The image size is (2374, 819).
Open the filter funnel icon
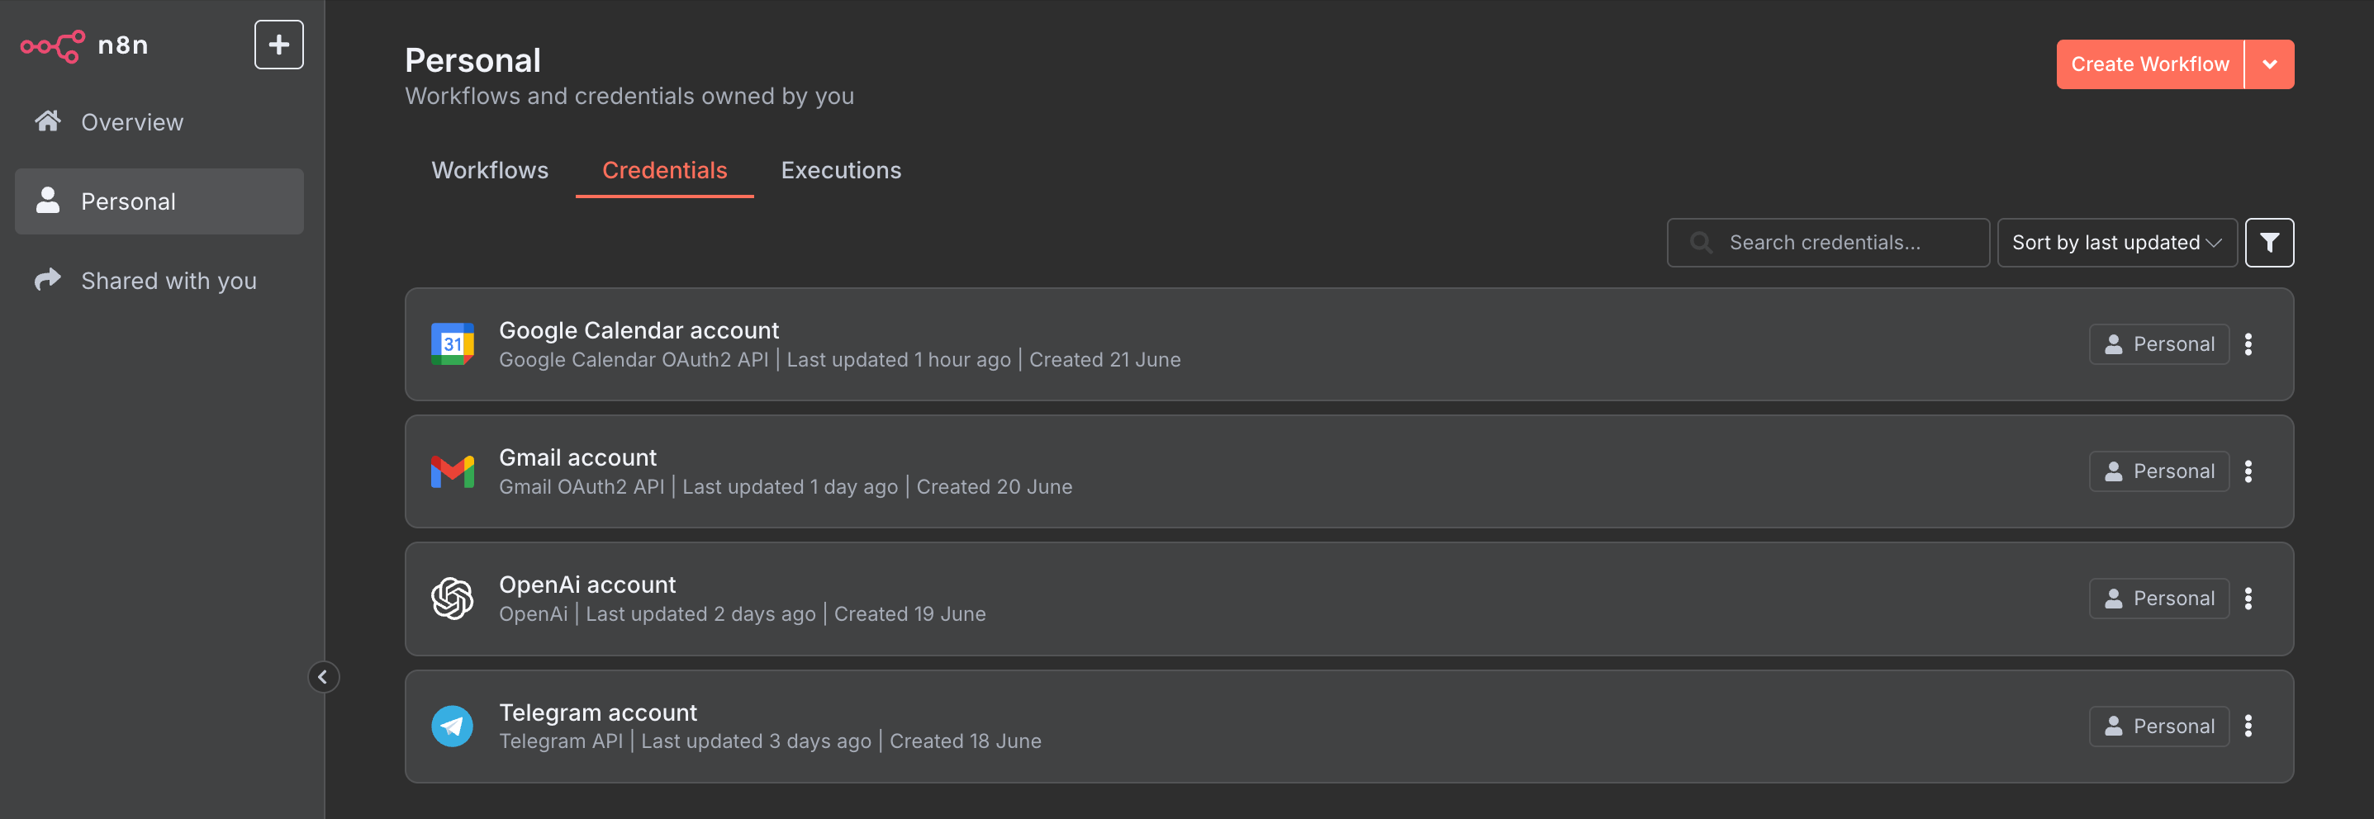[2268, 242]
